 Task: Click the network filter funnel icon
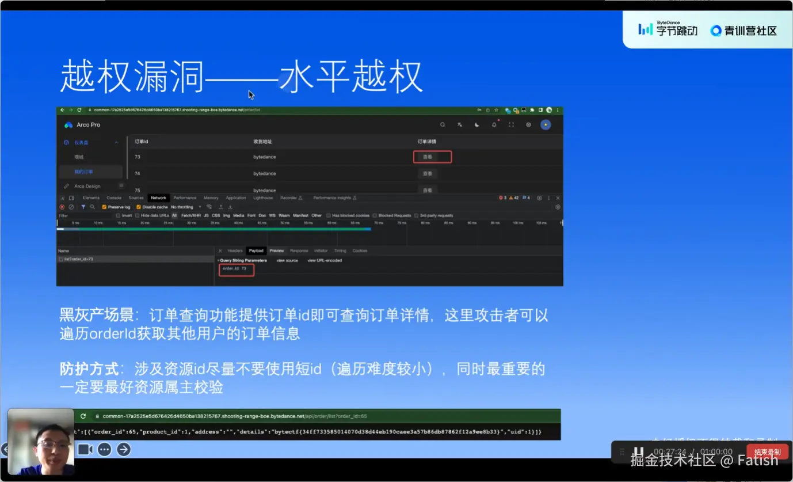coord(83,207)
